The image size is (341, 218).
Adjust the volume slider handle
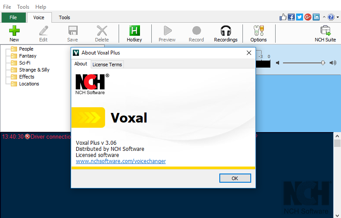click(323, 63)
